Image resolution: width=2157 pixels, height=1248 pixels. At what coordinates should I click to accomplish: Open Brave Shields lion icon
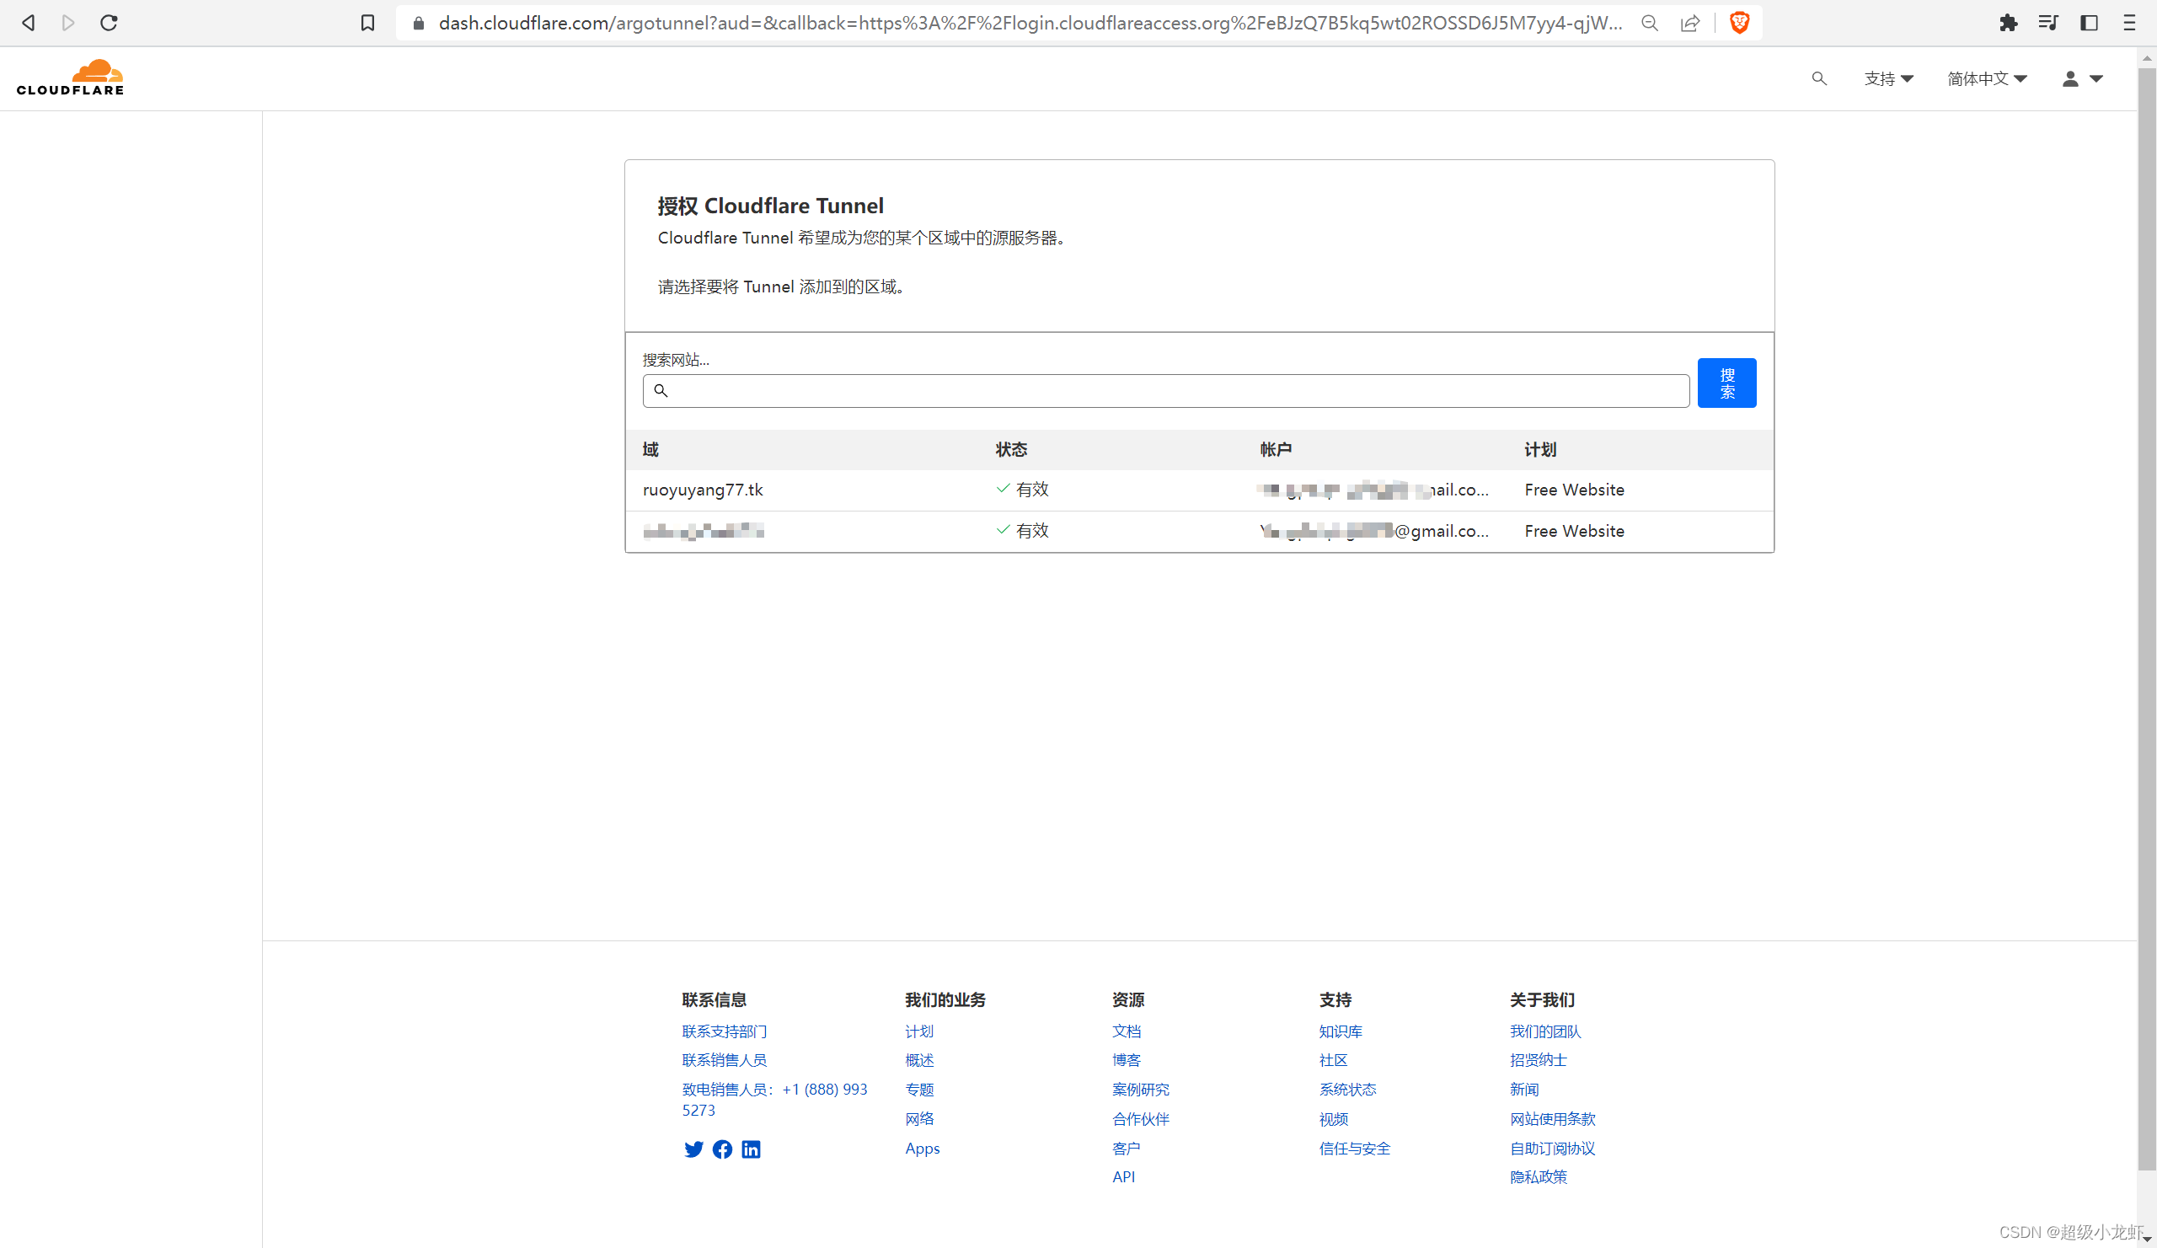point(1738,23)
